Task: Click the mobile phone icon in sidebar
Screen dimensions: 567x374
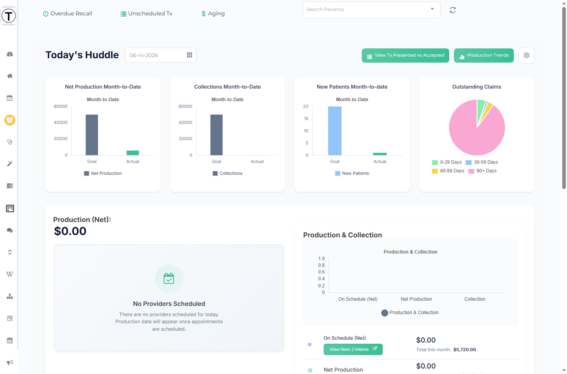Action: (x=10, y=252)
